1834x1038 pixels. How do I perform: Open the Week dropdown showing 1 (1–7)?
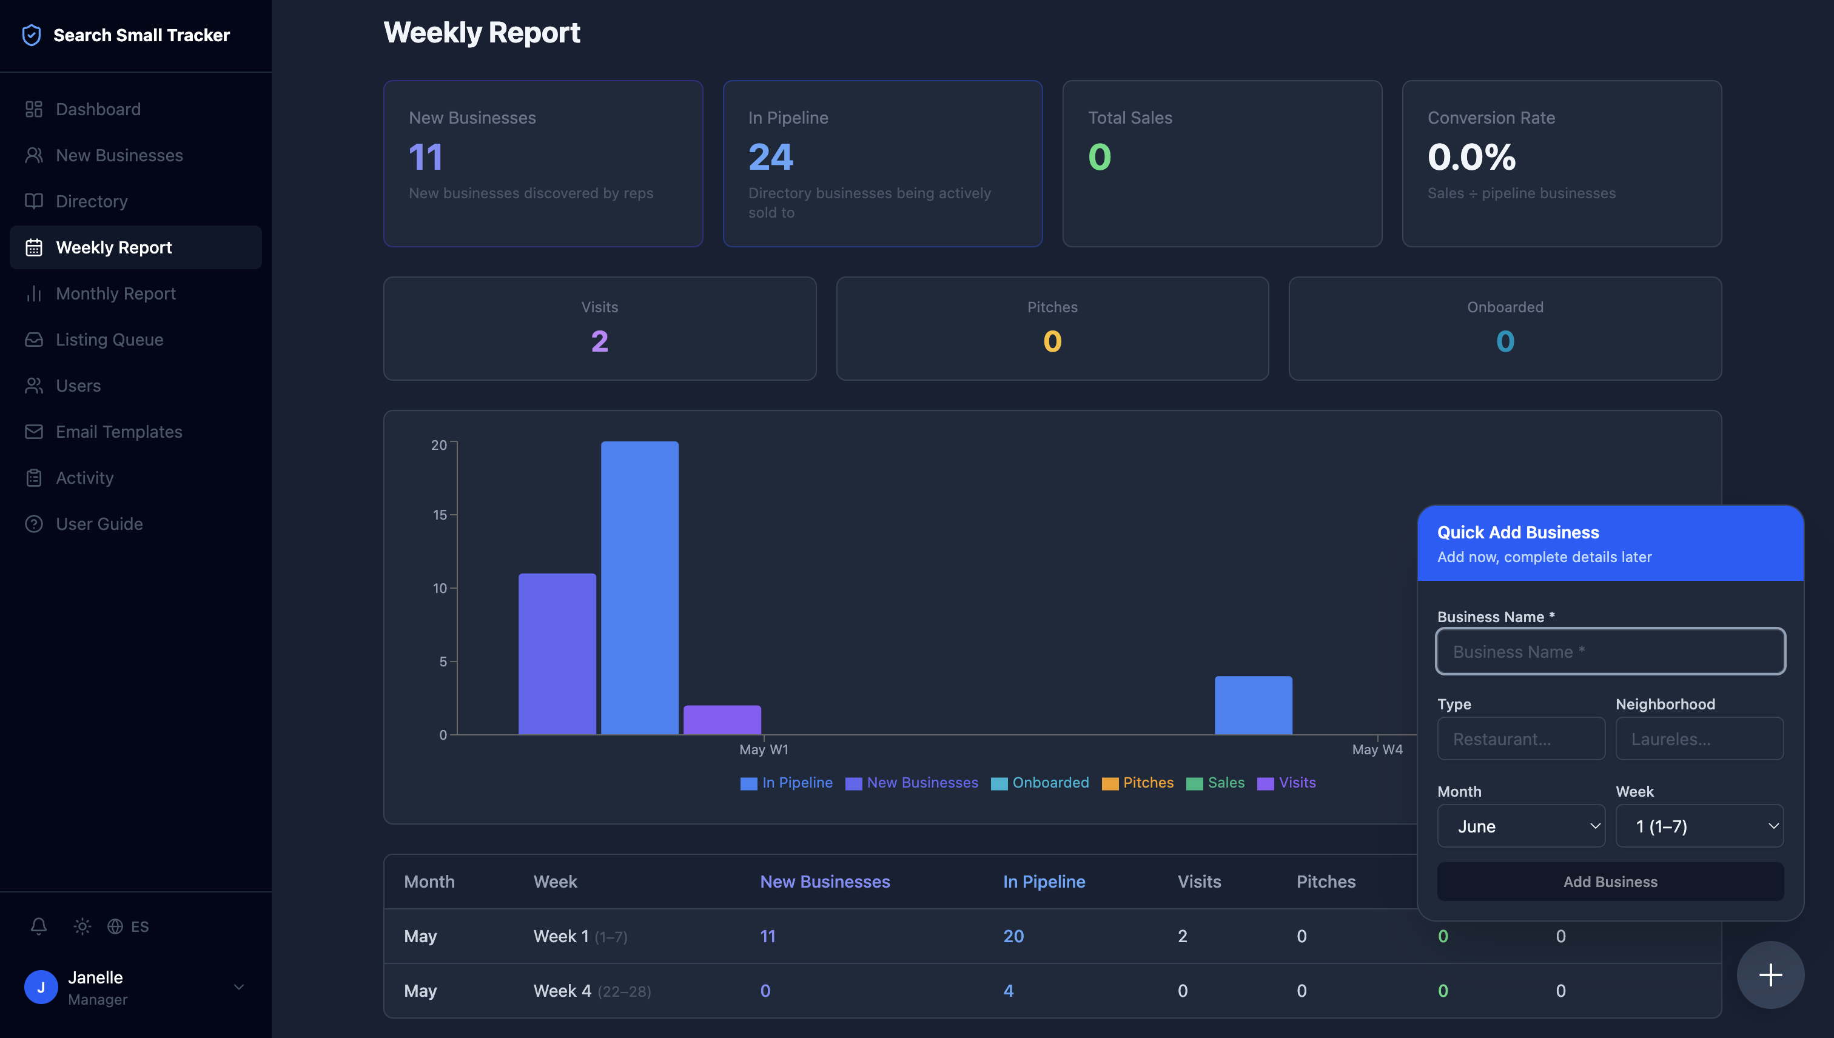point(1699,826)
